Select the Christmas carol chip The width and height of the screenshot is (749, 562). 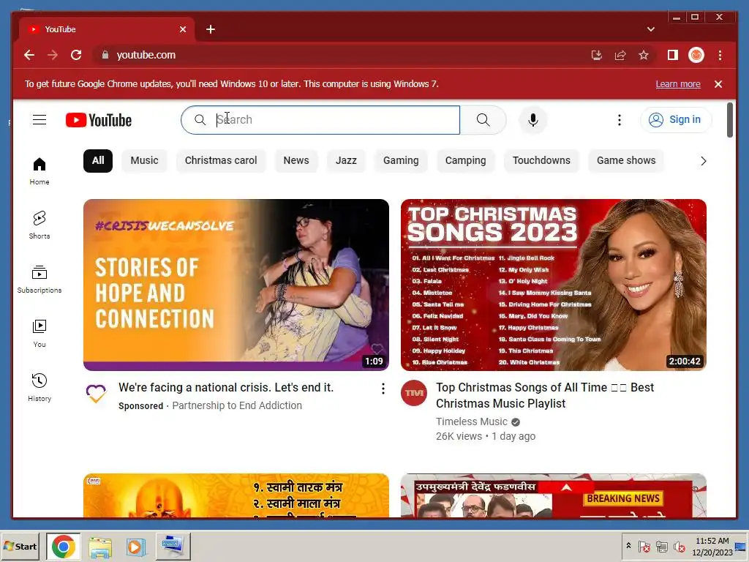221,160
